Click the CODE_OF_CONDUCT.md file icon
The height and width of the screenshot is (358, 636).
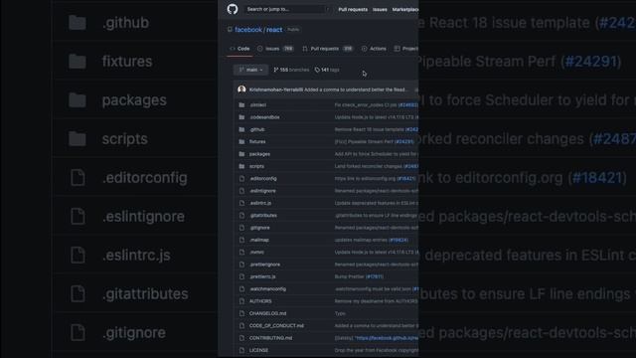tap(241, 326)
